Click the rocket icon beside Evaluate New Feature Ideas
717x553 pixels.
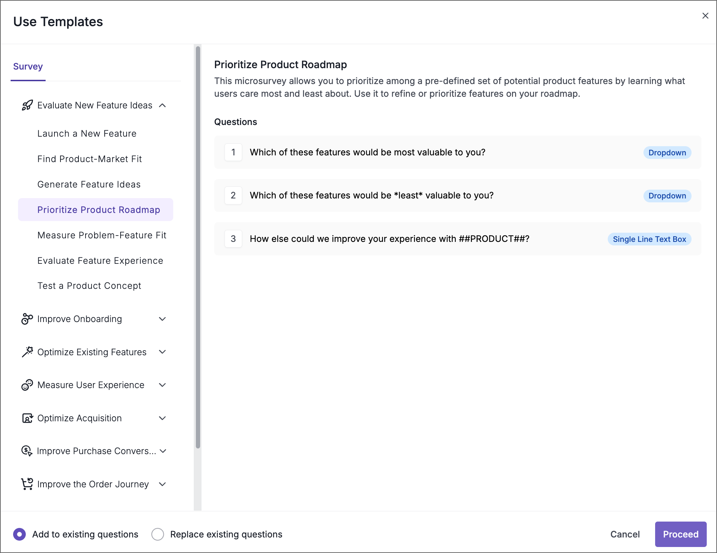pos(27,105)
